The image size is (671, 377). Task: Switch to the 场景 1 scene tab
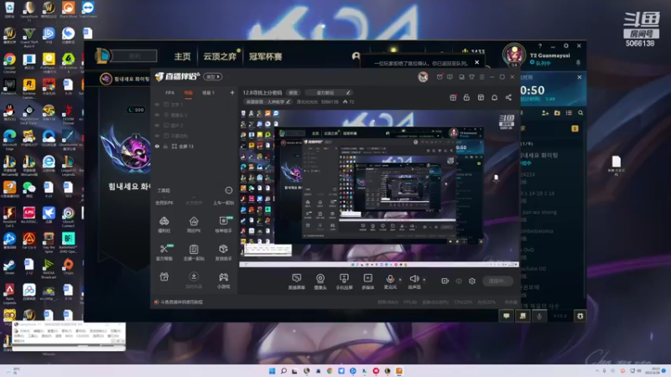click(x=208, y=93)
